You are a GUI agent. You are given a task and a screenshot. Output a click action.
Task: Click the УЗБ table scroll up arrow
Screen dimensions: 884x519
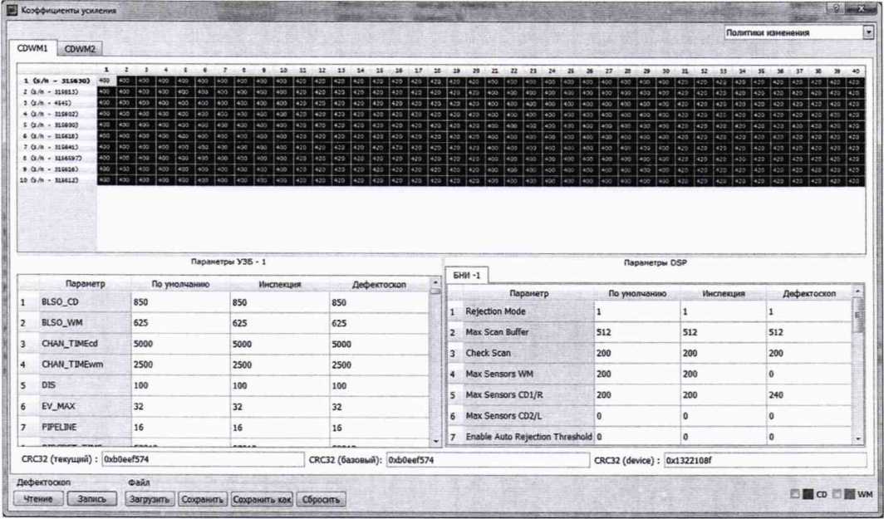[435, 282]
